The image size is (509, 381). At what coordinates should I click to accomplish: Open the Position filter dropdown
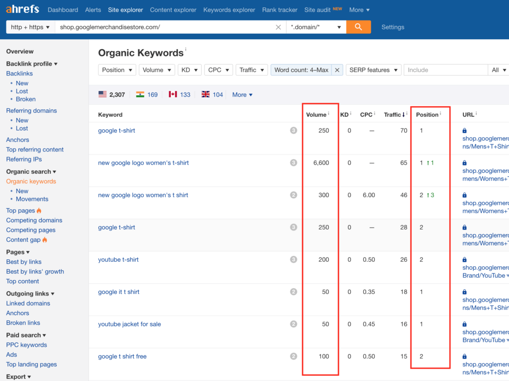(x=117, y=70)
